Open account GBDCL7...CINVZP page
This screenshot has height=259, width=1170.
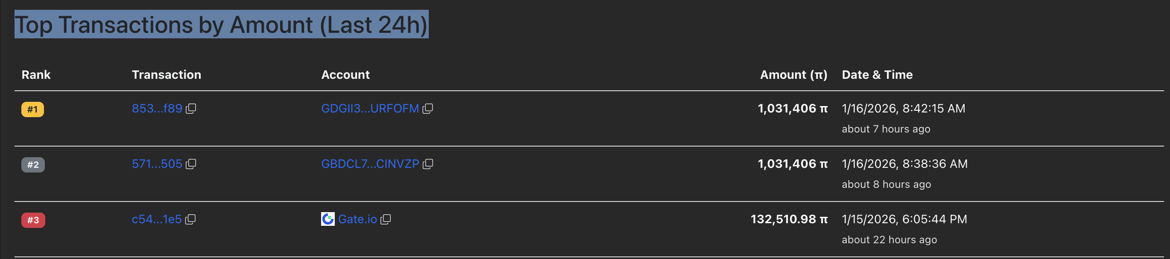[370, 164]
